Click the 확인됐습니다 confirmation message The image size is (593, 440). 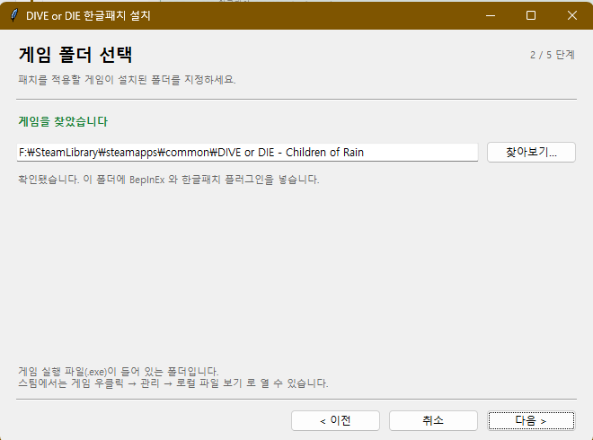coord(169,180)
